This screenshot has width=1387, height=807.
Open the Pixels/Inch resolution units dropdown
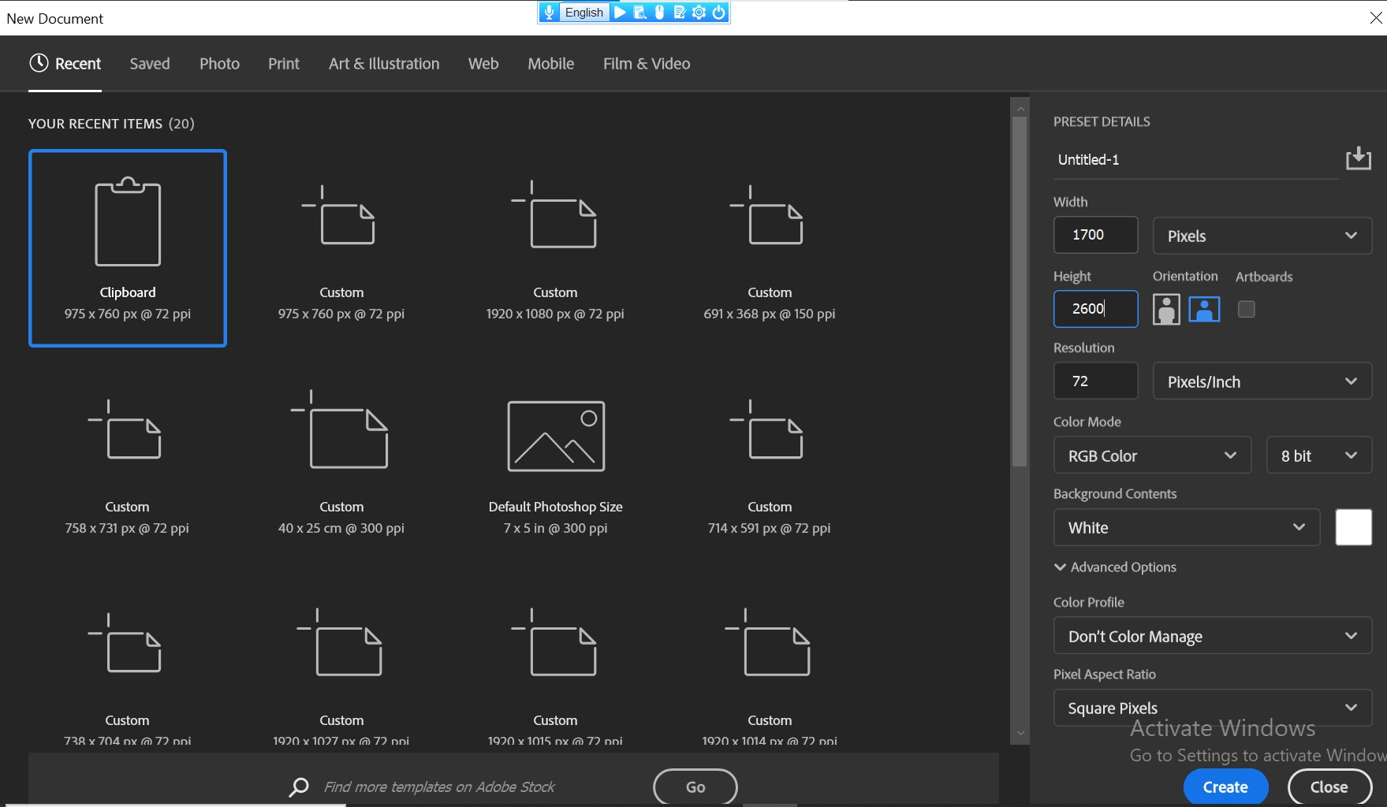coord(1262,381)
